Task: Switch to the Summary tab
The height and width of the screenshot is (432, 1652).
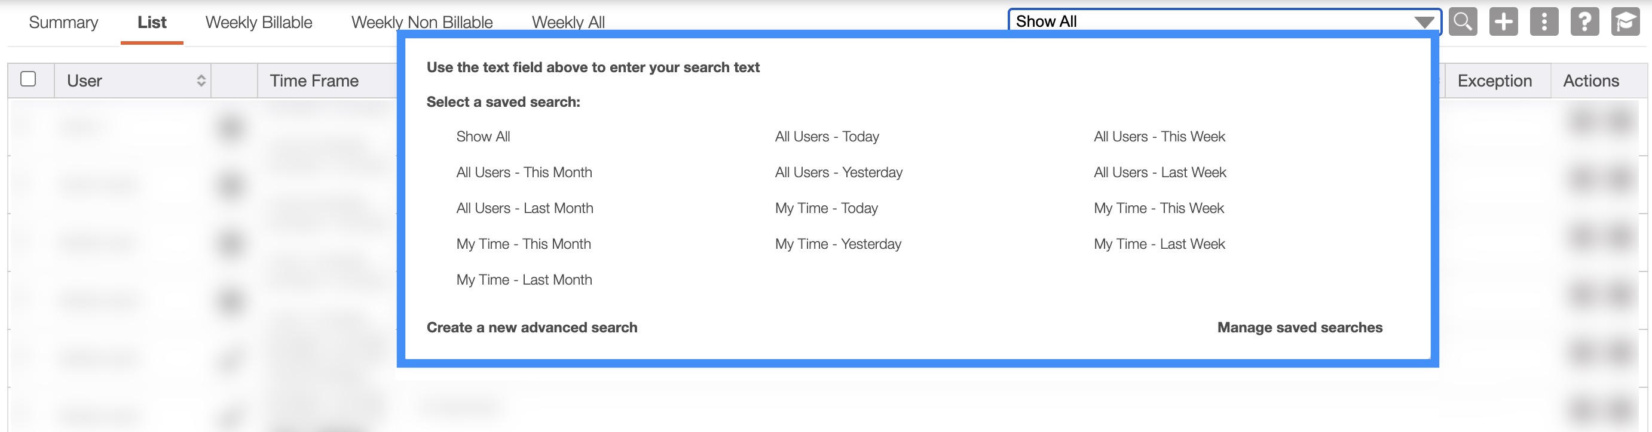Action: (63, 23)
